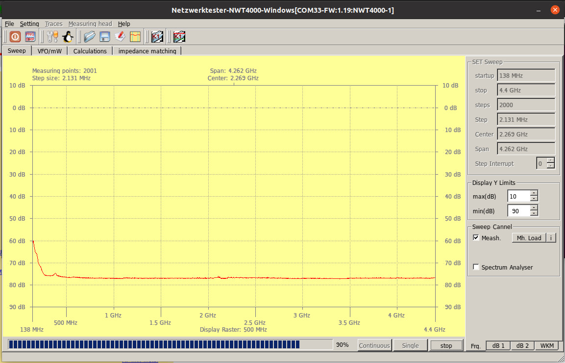This screenshot has width=565, height=363.
Task: Select the dB 1 tab
Action: [x=498, y=346]
